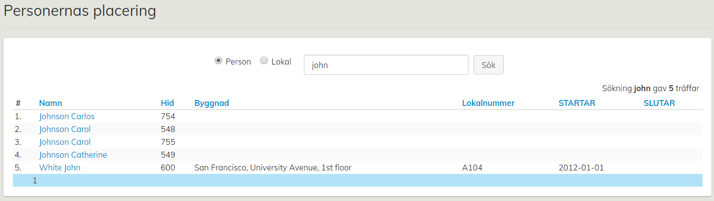The image size is (714, 201).
Task: Open the Johnson Catherine person link
Action: [x=73, y=155]
